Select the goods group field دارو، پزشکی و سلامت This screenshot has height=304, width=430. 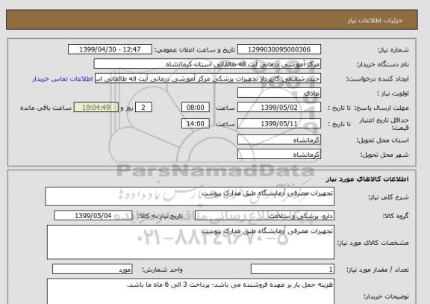click(264, 216)
